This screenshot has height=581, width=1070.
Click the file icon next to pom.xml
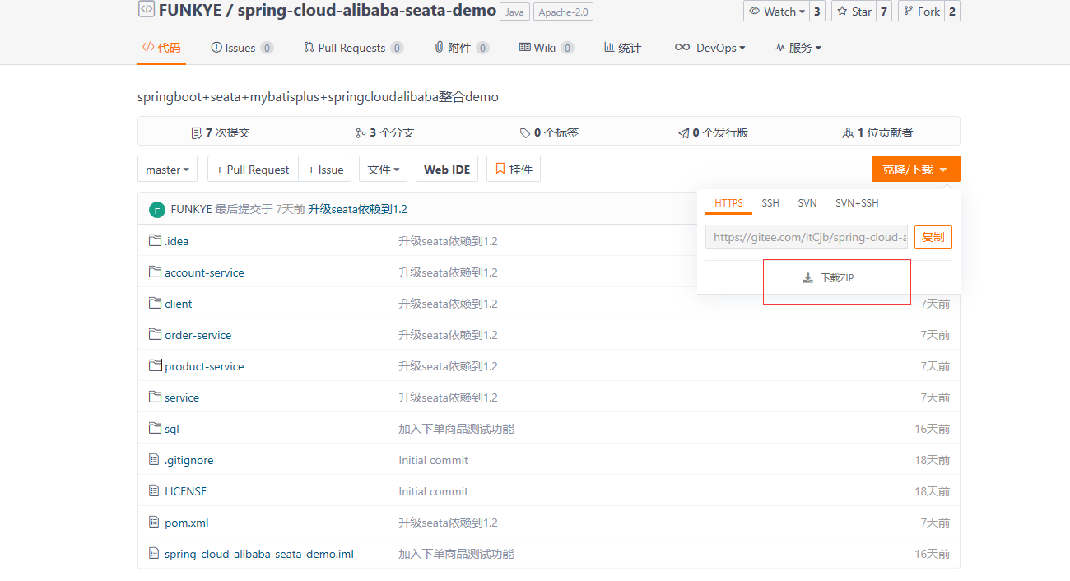pos(154,522)
